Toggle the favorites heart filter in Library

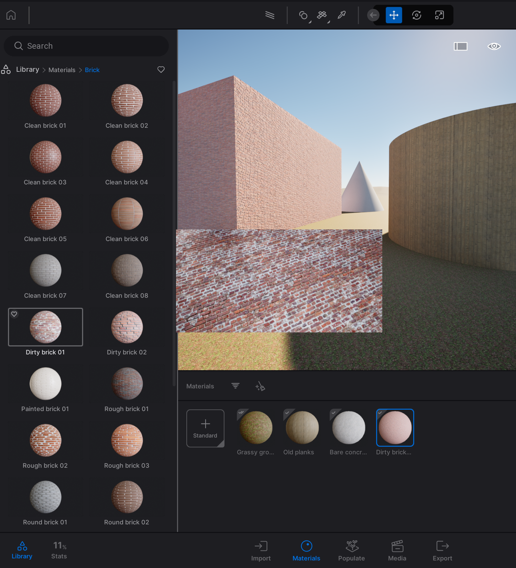[161, 70]
